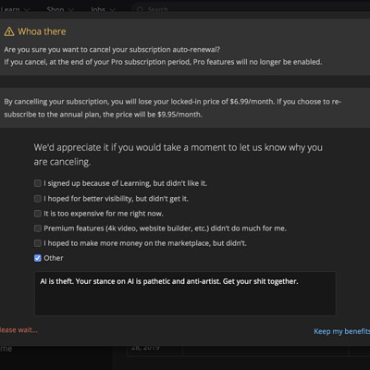Uncheck the Other checkbox
370x370 pixels.
[x=38, y=258]
